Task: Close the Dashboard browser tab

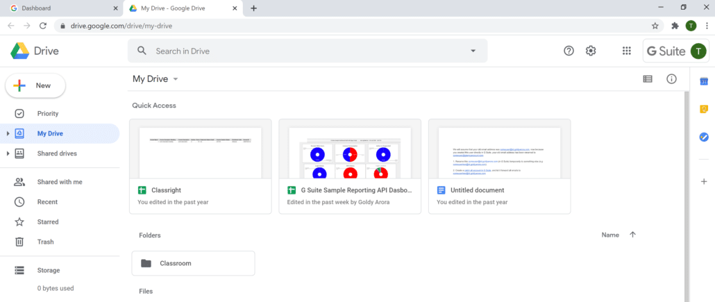Action: coord(115,8)
